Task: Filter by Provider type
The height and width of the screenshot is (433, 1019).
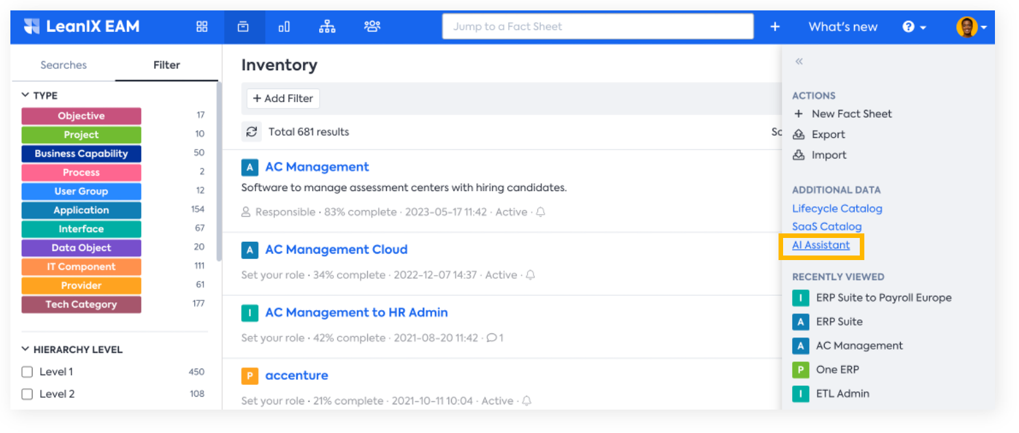Action: 81,286
